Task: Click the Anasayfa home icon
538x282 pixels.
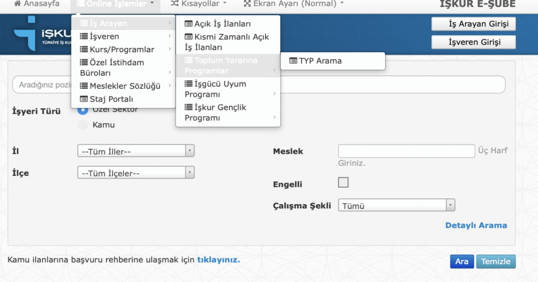Action: 17,4
